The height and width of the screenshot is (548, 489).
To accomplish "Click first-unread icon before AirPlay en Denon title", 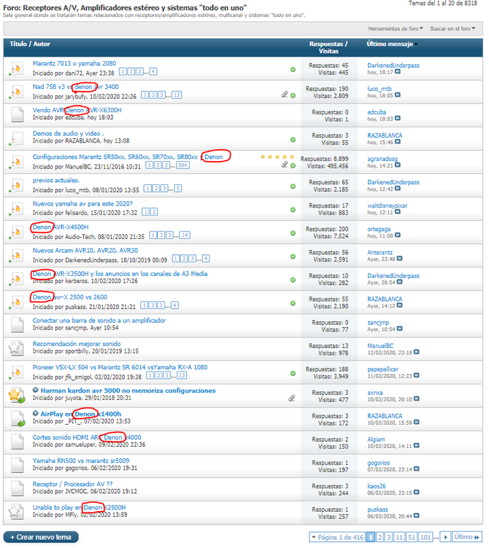I will click(36, 414).
